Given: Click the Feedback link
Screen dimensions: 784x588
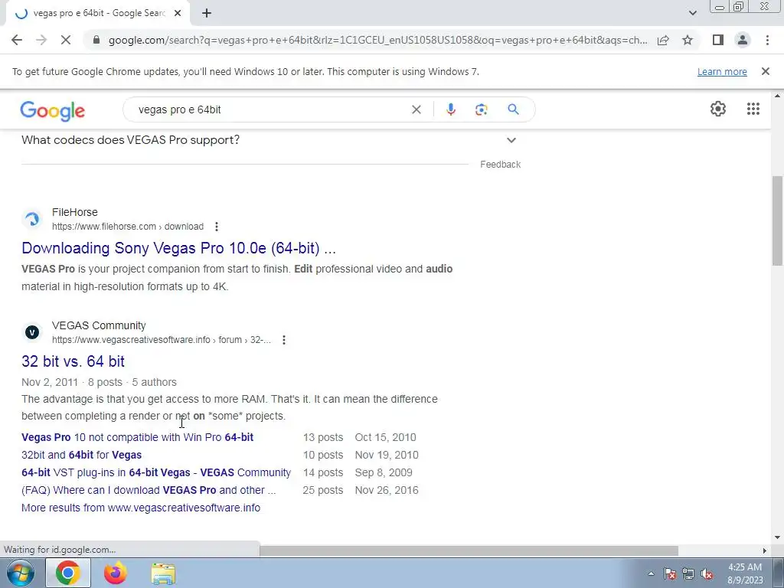Looking at the screenshot, I should click(x=500, y=165).
